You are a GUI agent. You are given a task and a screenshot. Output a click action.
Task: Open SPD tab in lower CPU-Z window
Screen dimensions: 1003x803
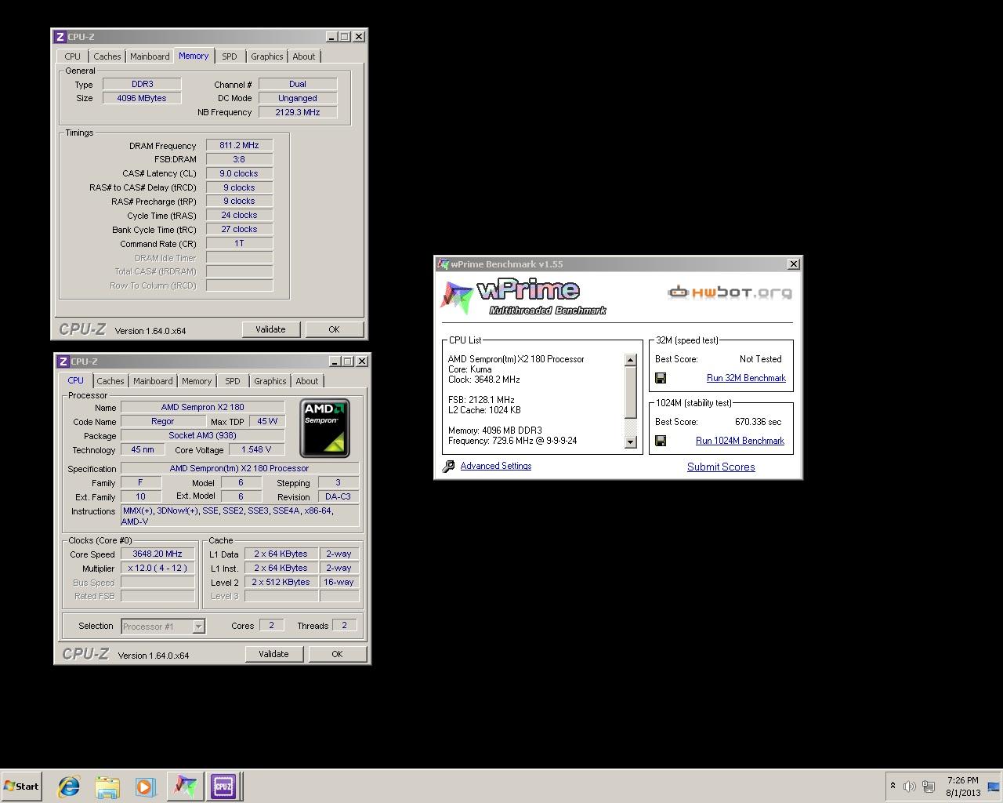tap(233, 381)
